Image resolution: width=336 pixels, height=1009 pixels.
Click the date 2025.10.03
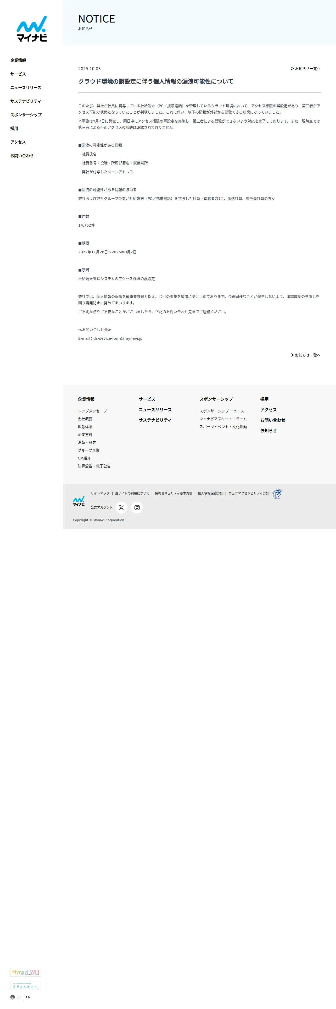click(89, 69)
